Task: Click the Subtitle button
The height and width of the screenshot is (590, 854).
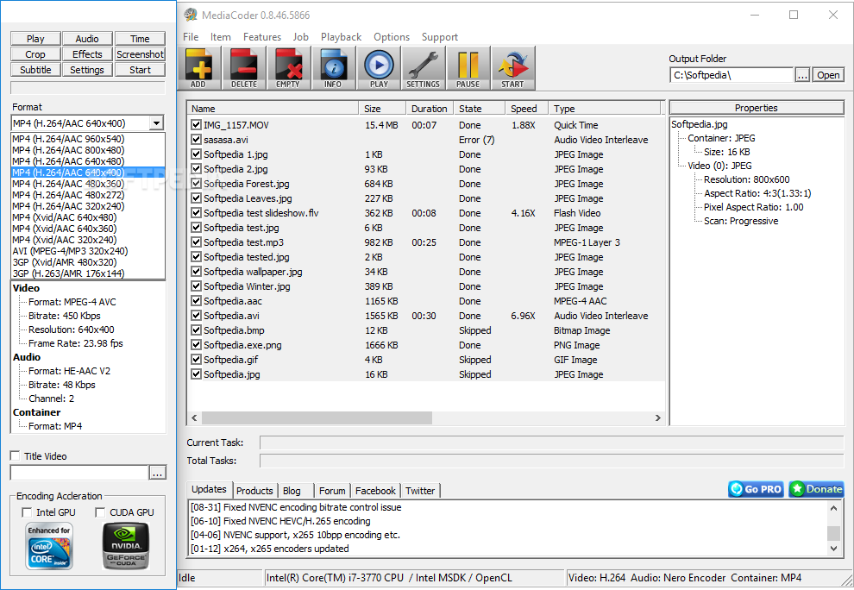Action: (x=35, y=70)
